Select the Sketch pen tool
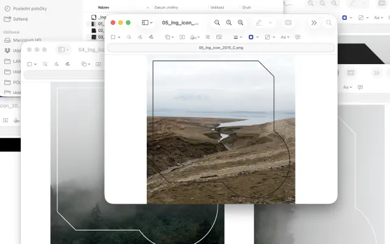 pyautogui.click(x=140, y=37)
